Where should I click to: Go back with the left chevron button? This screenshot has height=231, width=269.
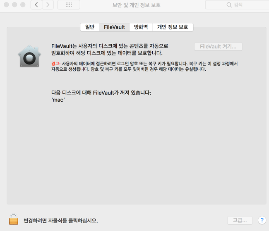click(x=36, y=5)
